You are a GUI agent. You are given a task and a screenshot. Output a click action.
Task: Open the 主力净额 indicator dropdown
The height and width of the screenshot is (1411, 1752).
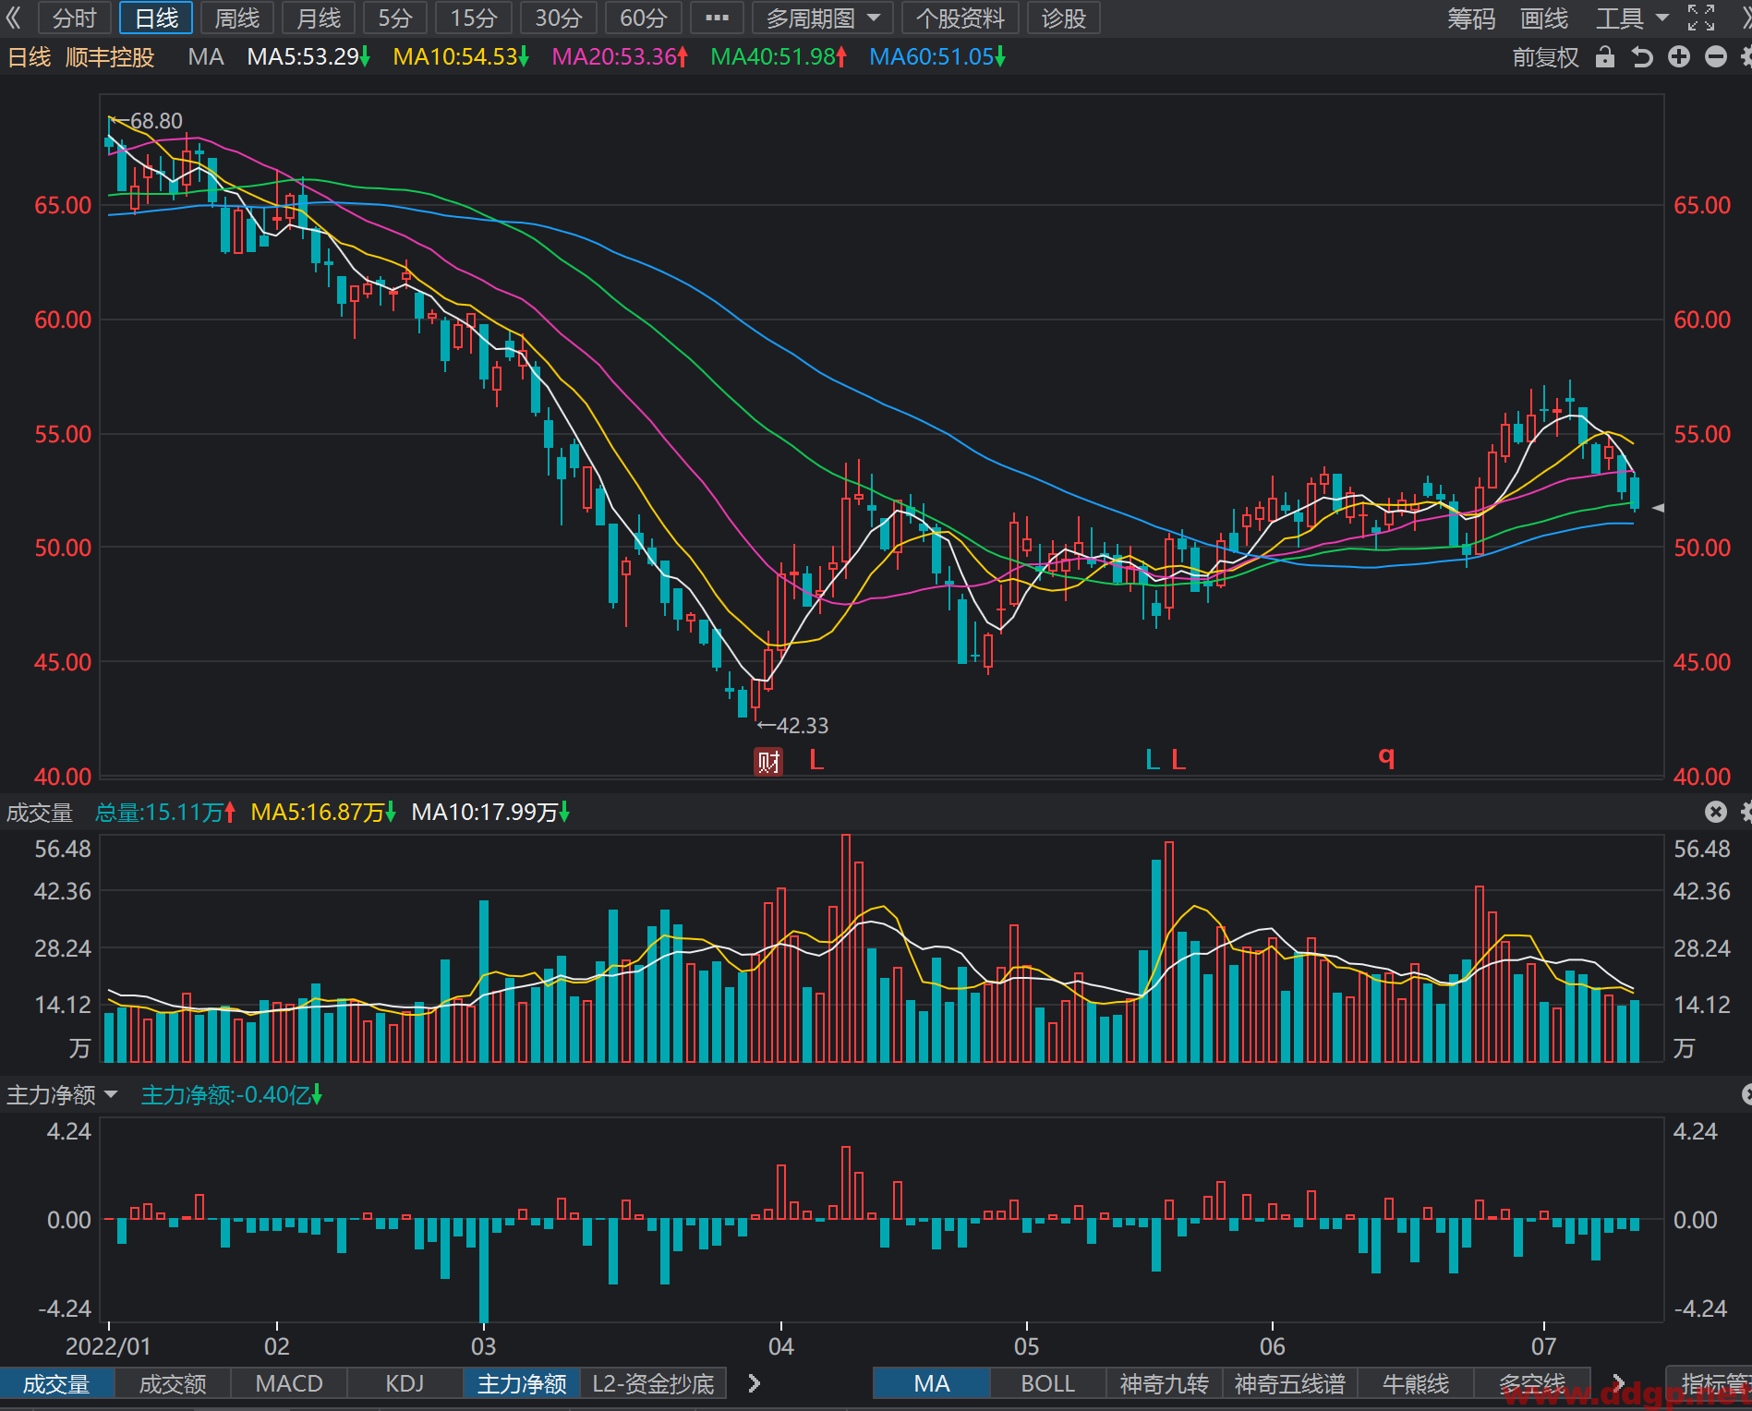tap(63, 1095)
